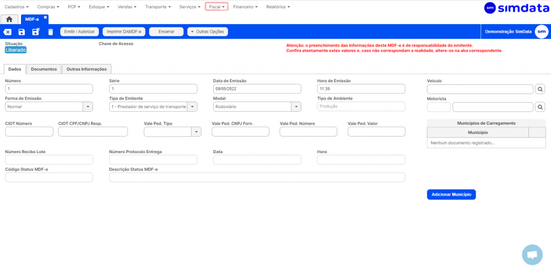Expand the Forma de Emissão dropdown

pos(88,107)
